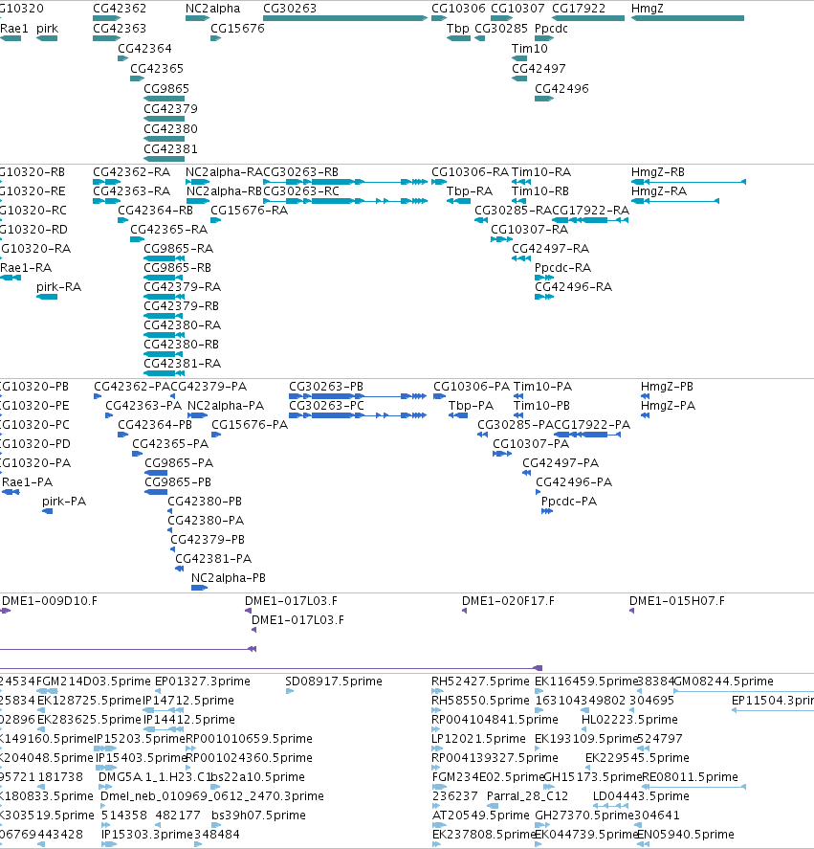Click the CG30263-RB transcript label
The height and width of the screenshot is (849, 814).
(x=300, y=172)
